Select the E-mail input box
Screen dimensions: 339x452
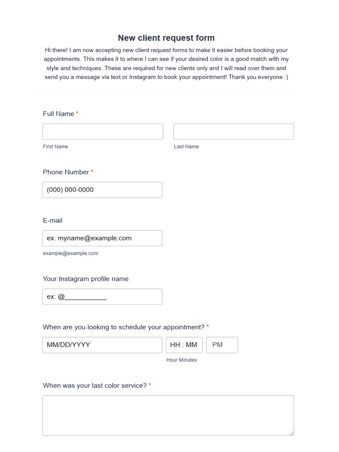coord(102,238)
